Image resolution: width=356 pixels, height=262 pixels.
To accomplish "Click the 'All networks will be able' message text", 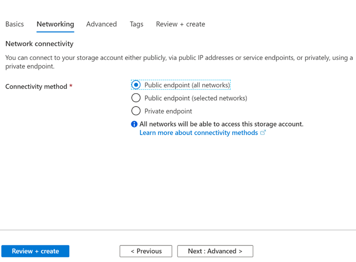I will point(222,124).
